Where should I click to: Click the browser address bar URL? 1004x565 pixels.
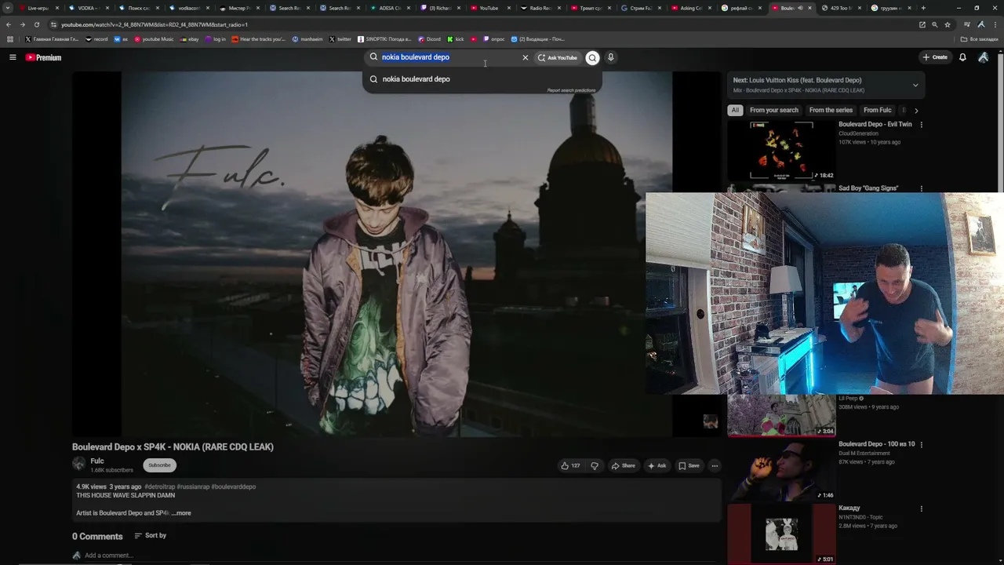click(x=155, y=24)
